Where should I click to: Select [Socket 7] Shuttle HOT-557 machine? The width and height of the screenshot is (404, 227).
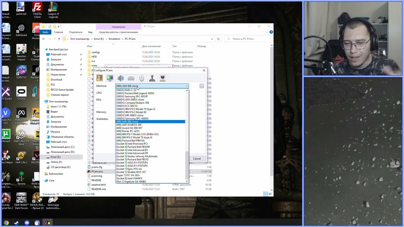tap(131, 172)
